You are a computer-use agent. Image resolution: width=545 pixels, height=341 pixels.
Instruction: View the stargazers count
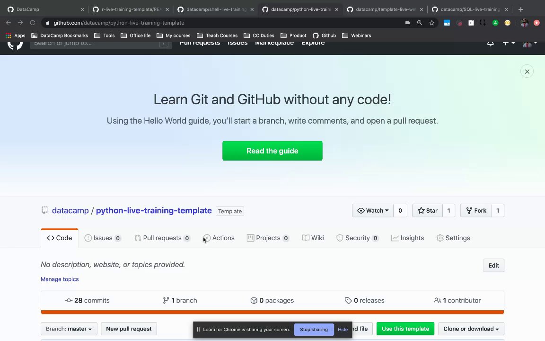click(448, 210)
